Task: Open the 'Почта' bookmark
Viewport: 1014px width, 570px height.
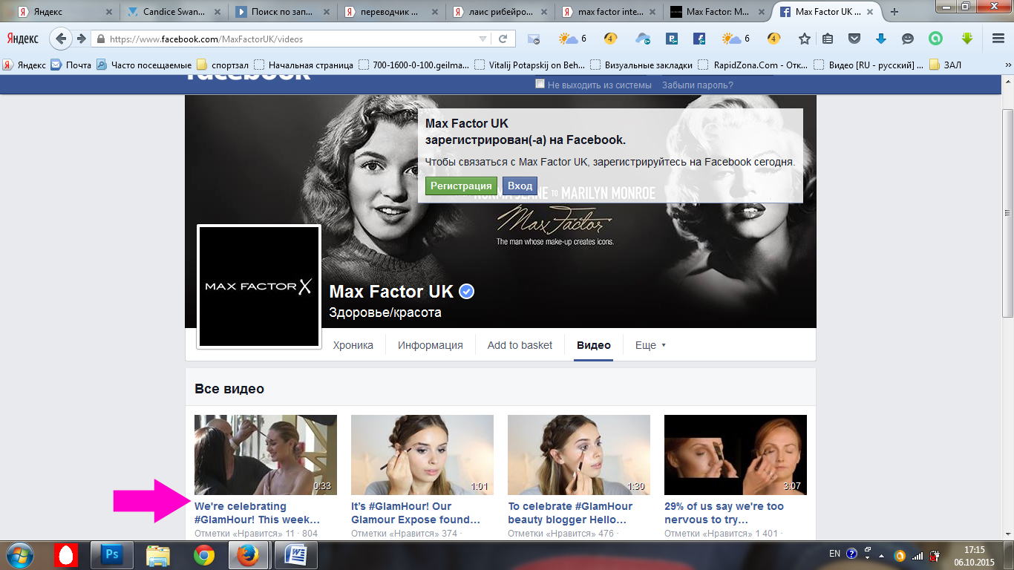Action: [71, 65]
